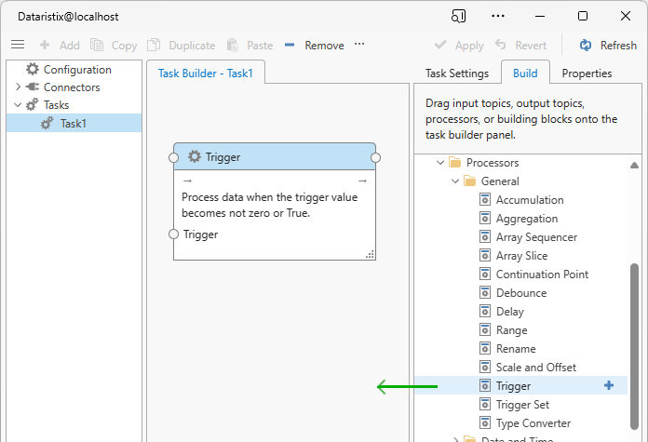Switch to the Task Settings tab
Viewport: 648px width, 442px height.
(x=456, y=74)
